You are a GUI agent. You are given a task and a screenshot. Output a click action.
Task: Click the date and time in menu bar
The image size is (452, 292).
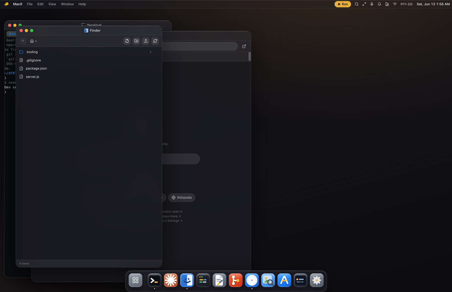click(433, 4)
